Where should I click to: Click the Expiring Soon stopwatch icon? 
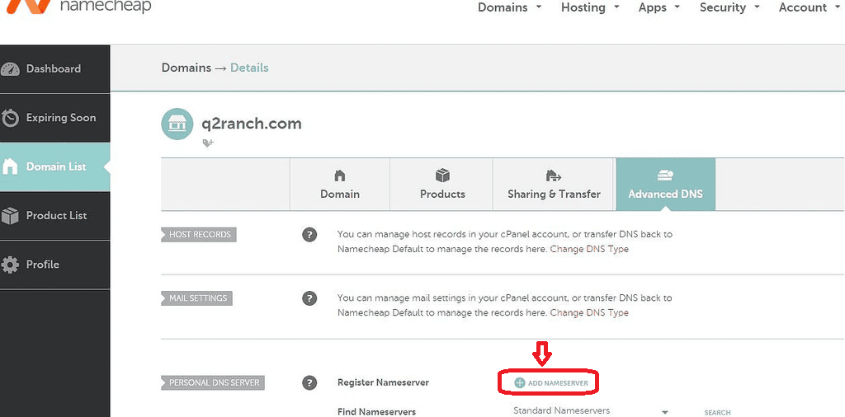tap(10, 118)
